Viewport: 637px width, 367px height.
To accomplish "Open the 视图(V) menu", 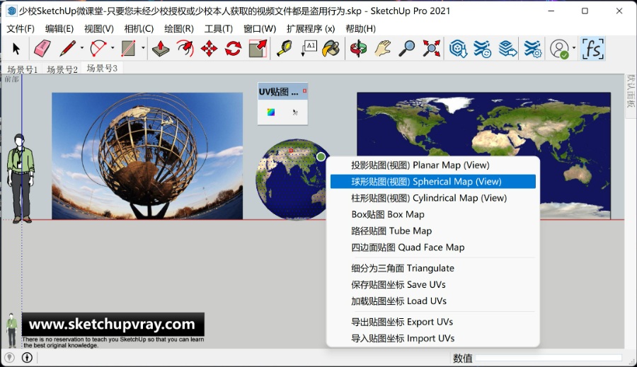I will (x=98, y=29).
